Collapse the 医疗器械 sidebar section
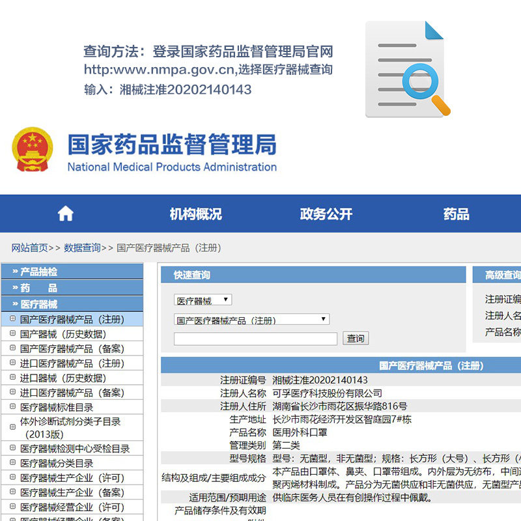521x521 pixels. coord(72,304)
